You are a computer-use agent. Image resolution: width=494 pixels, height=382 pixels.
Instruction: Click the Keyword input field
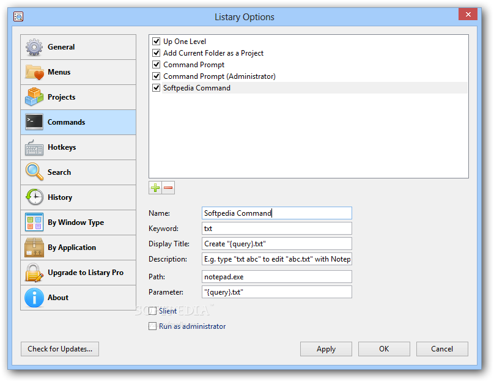(x=276, y=229)
